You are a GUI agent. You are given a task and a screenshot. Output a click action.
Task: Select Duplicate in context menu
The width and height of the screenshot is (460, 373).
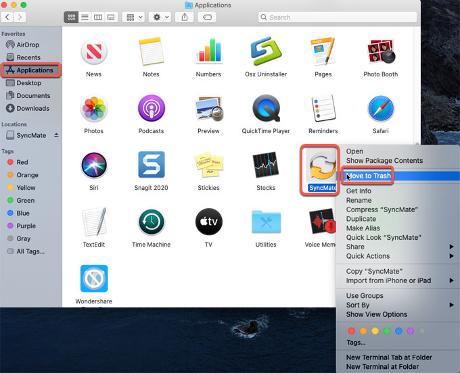pyautogui.click(x=398, y=219)
